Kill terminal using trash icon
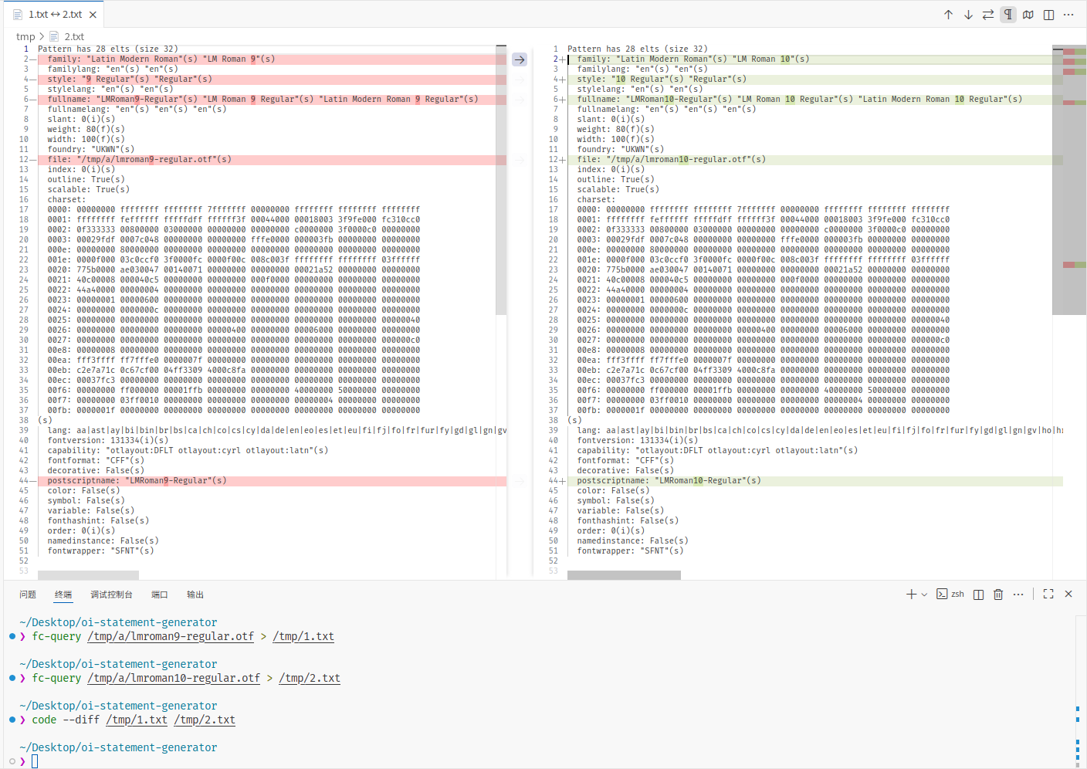1087x769 pixels. (998, 595)
